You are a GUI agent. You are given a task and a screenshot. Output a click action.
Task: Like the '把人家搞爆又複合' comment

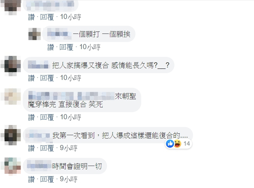[x=31, y=78]
